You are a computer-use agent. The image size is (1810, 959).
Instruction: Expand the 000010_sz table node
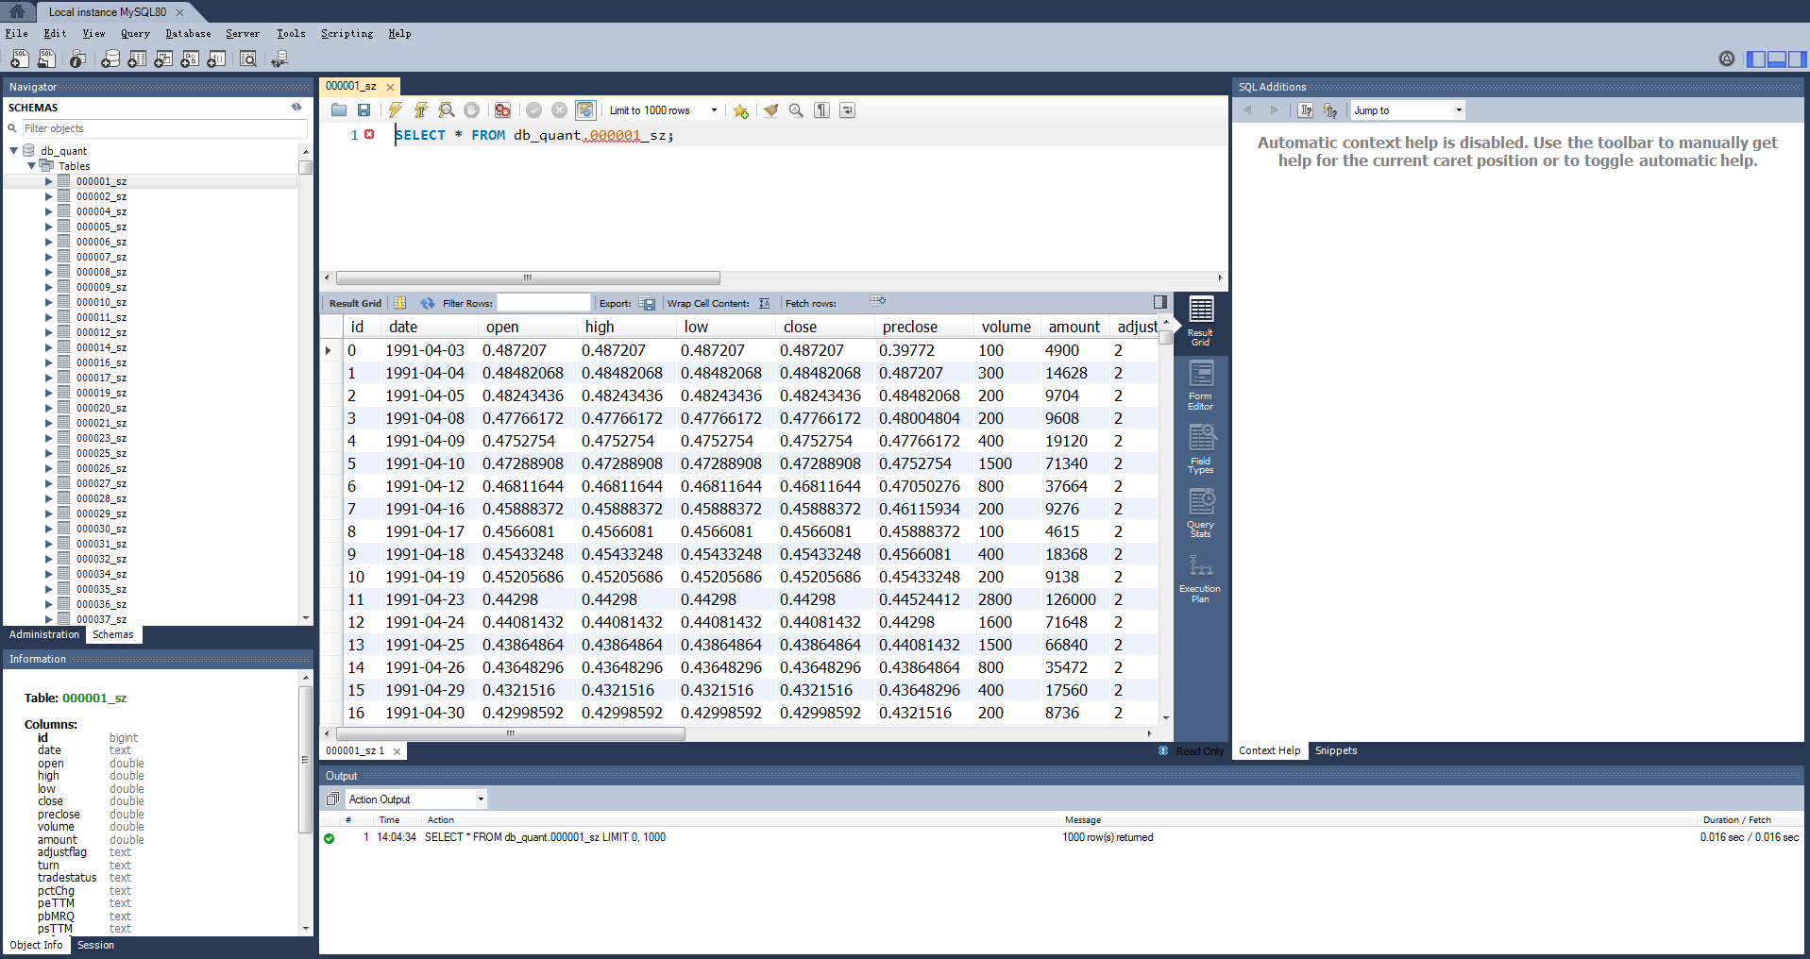point(49,302)
